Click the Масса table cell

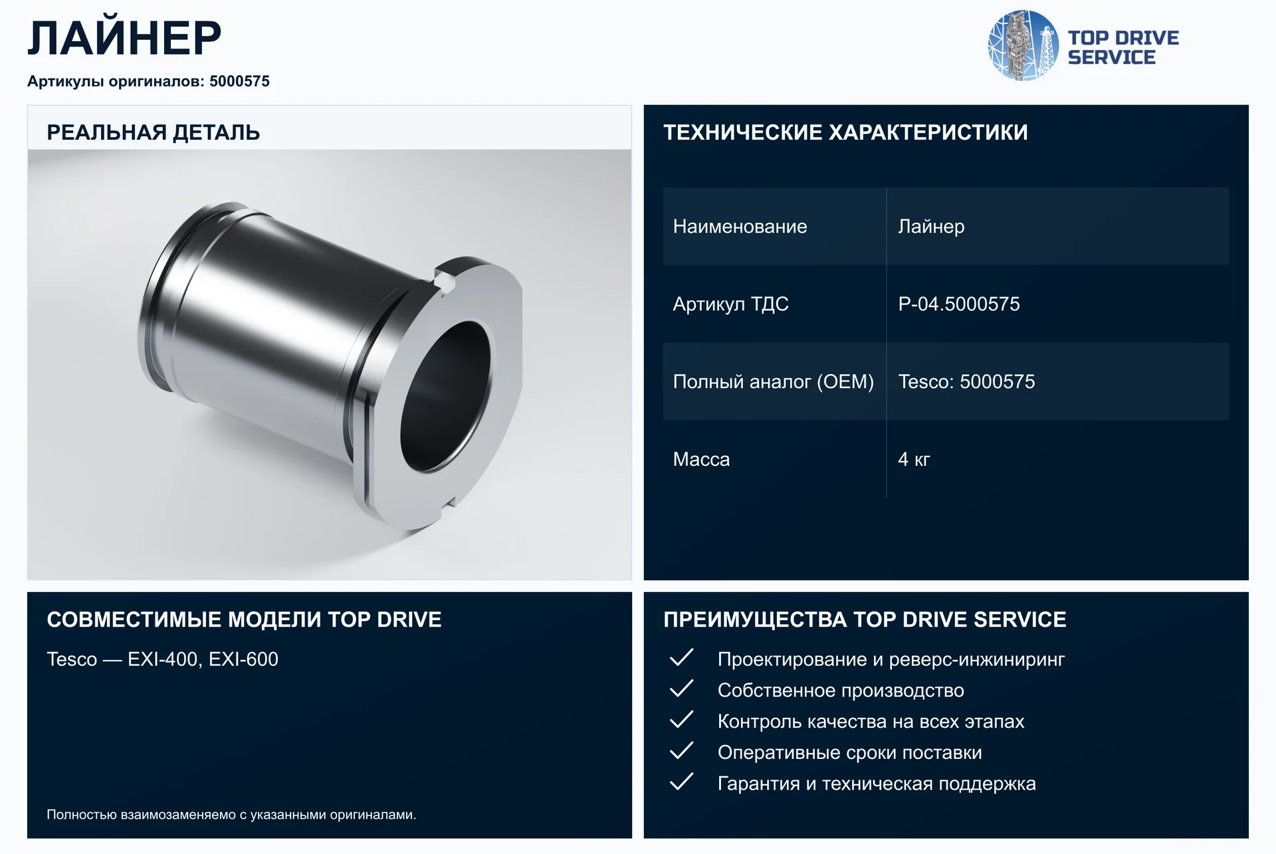pyautogui.click(x=774, y=459)
